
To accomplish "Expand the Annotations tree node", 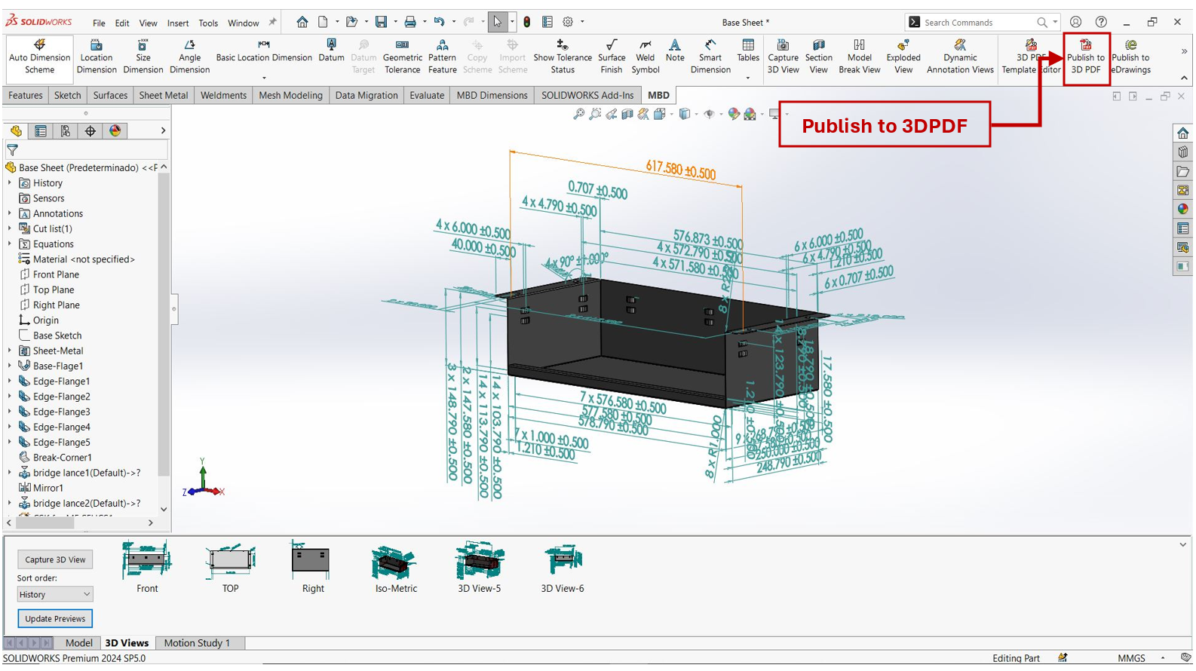I will click(10, 214).
